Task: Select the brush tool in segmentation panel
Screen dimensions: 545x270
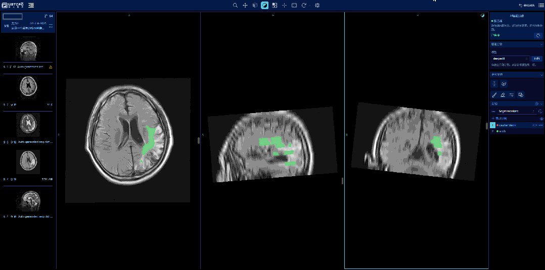Action: coord(494,94)
